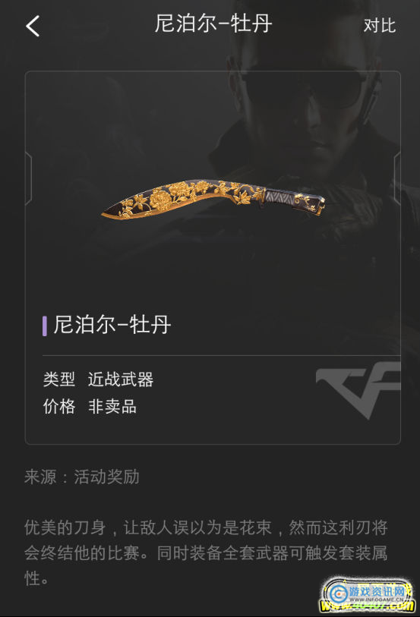Tap the 价格 非卖品 row
Viewport: 420px width, 617px height.
tap(90, 406)
